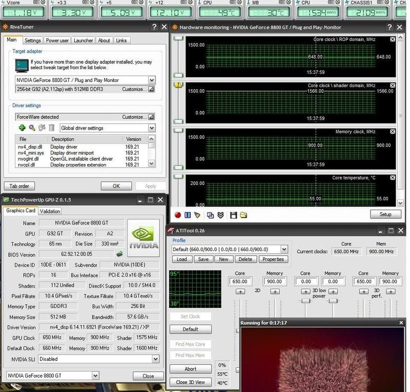Pause hardware monitoring with the blue icon
The width and height of the screenshot is (410, 392).
pos(188,215)
